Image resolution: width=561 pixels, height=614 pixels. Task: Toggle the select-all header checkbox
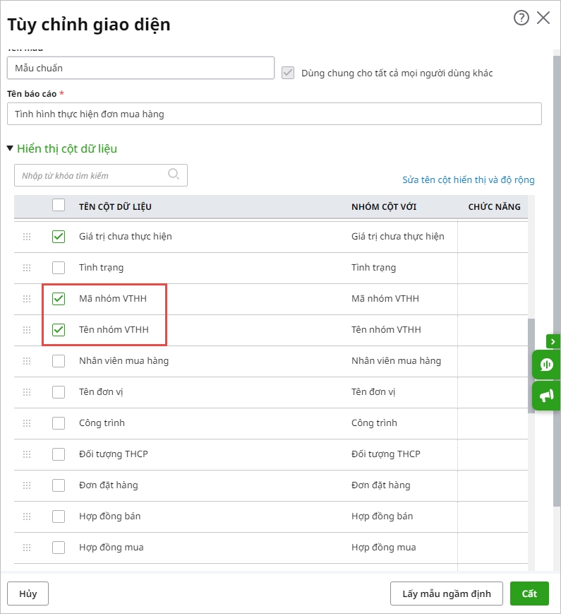tap(59, 206)
